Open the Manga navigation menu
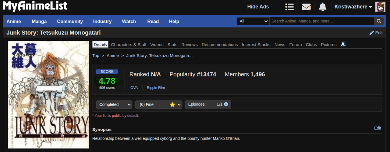 [x=39, y=22]
